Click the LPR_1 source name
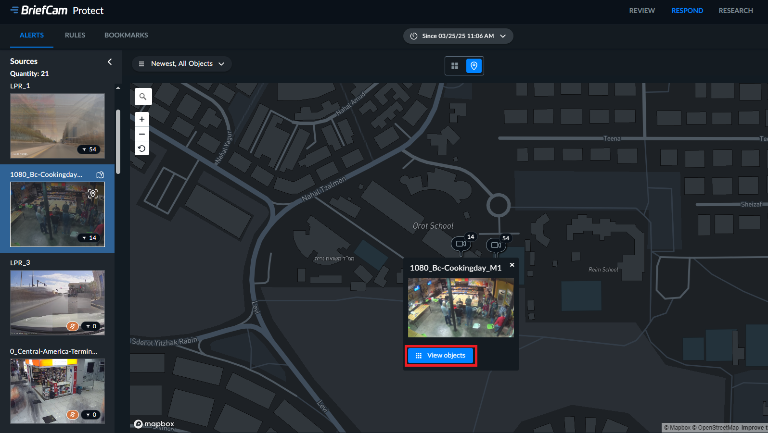The width and height of the screenshot is (768, 433). (x=20, y=86)
